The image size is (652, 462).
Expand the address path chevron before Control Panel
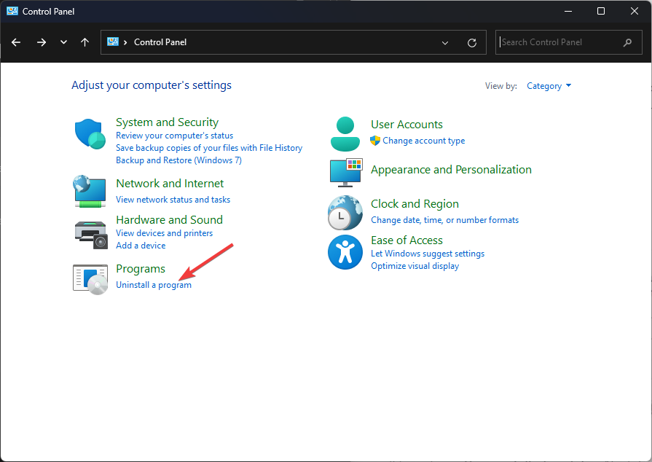click(x=125, y=42)
